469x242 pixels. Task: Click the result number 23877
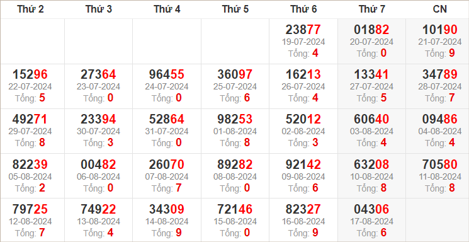tap(303, 30)
